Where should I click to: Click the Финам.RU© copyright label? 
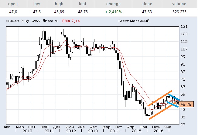(x=17, y=21)
